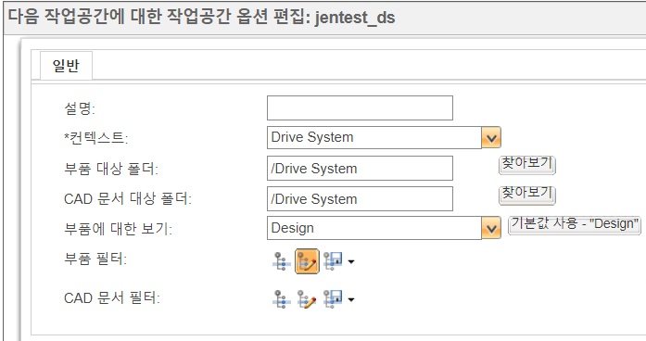Click the first filter icon in 부품 필터 row
Viewport: 646px width, 341px height.
pyautogui.click(x=282, y=261)
